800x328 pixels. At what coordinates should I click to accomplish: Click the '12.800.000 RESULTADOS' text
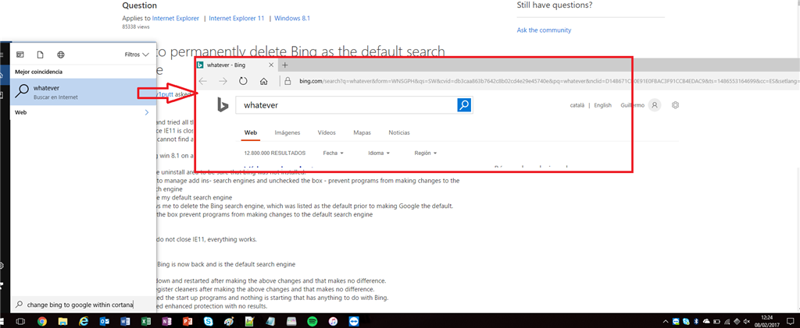[x=274, y=153]
